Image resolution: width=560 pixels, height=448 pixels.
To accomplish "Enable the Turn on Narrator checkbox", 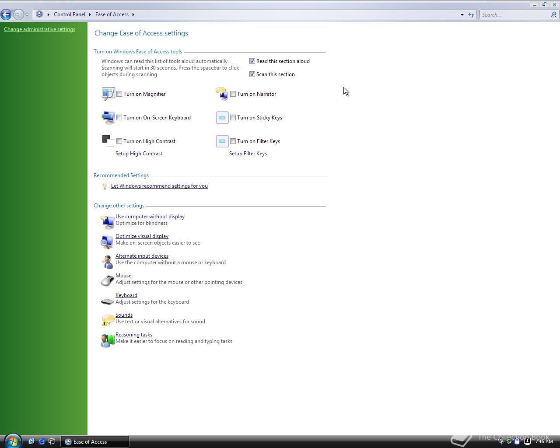I will (233, 94).
